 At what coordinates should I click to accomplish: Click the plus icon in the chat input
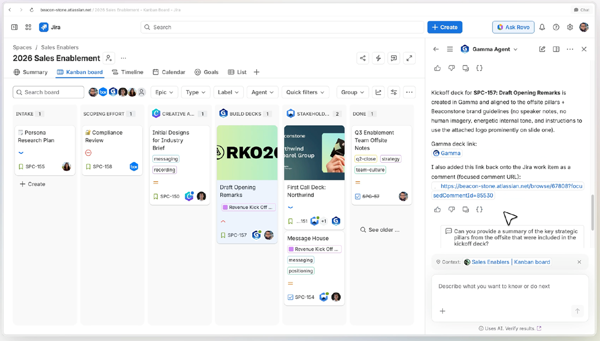pyautogui.click(x=443, y=311)
